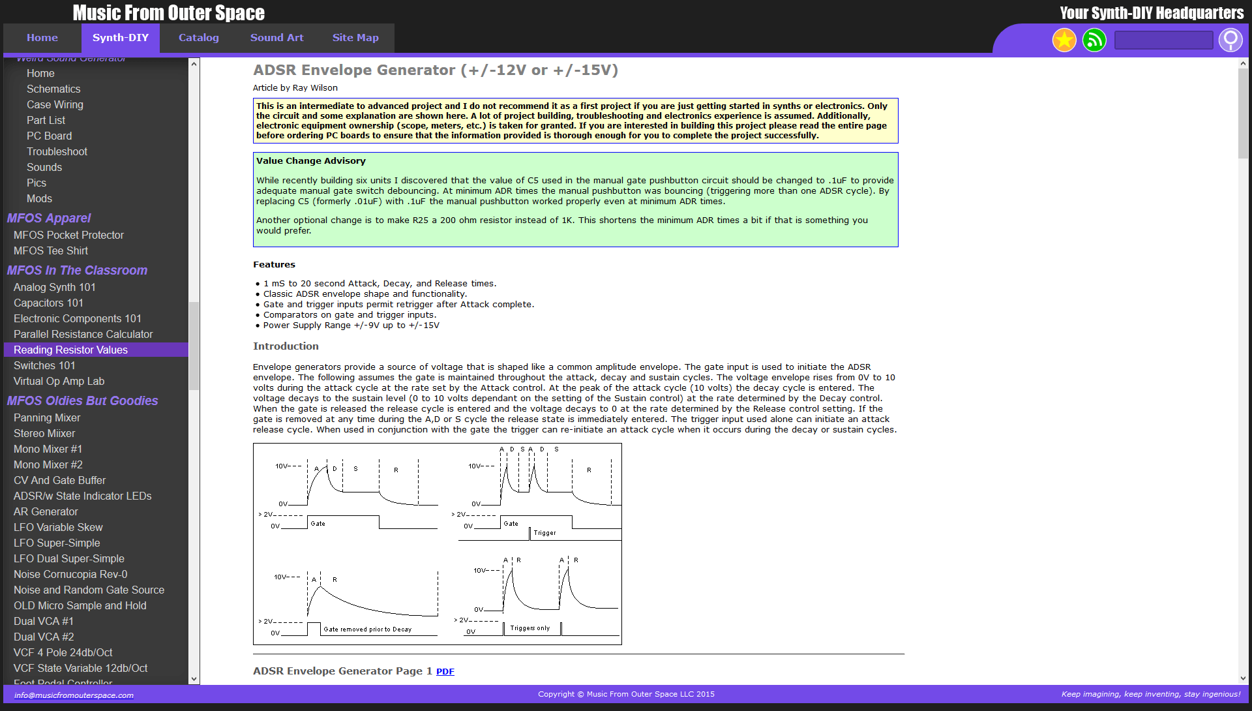Open VCF 4 Pole 24db/Oct link
Image resolution: width=1252 pixels, height=711 pixels.
pos(63,652)
